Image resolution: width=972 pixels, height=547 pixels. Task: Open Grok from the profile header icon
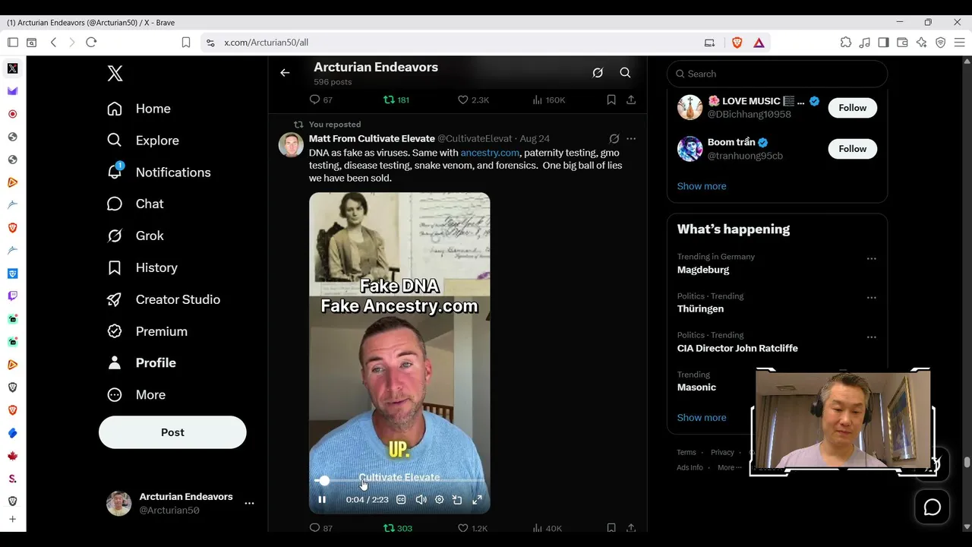(598, 73)
